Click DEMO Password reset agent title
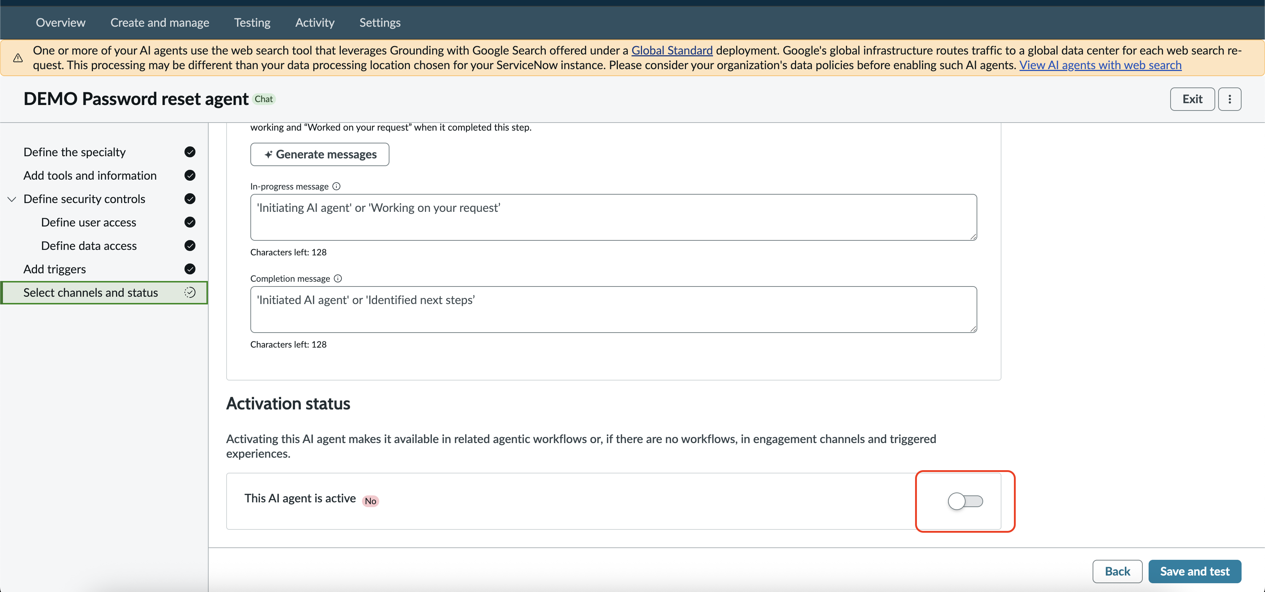 (x=136, y=99)
